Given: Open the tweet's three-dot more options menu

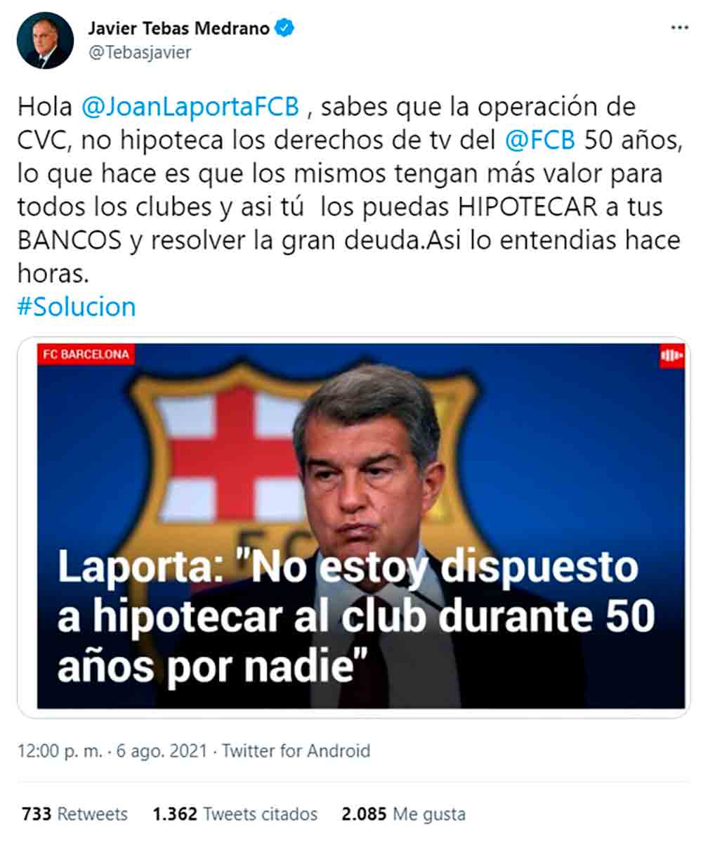Looking at the screenshot, I should tap(679, 27).
